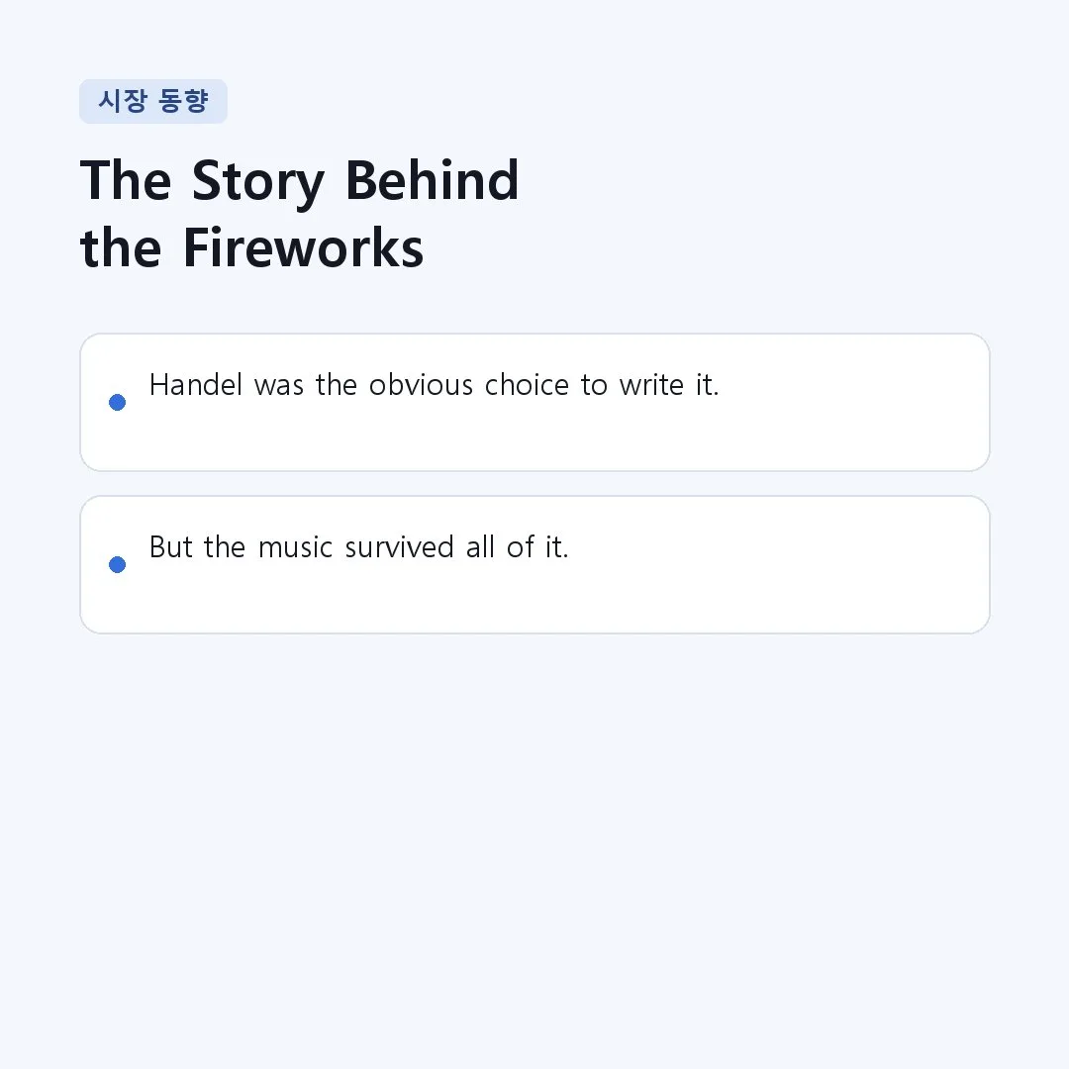Click the word 'obvious' in the first card

pos(421,384)
